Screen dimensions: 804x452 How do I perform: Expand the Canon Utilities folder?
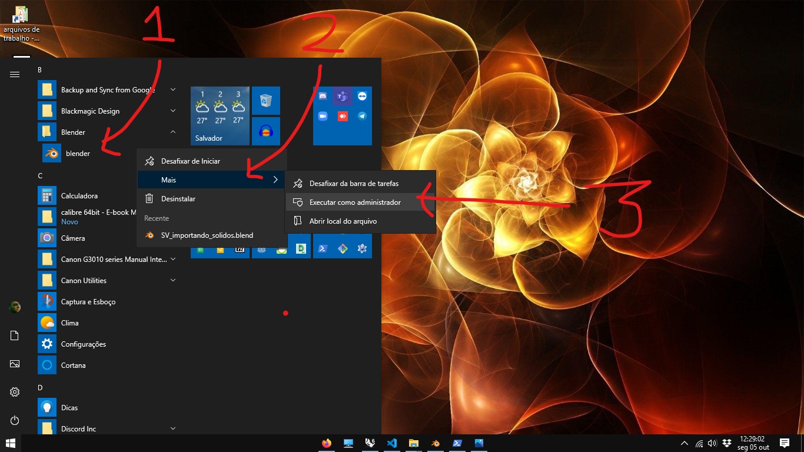(x=173, y=281)
